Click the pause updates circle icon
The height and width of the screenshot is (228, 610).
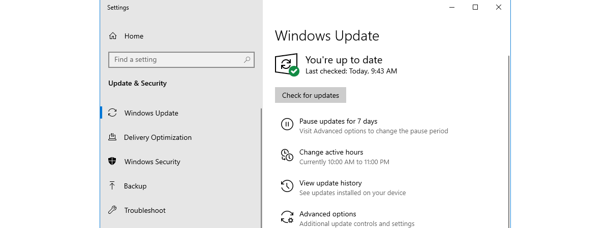coord(287,125)
